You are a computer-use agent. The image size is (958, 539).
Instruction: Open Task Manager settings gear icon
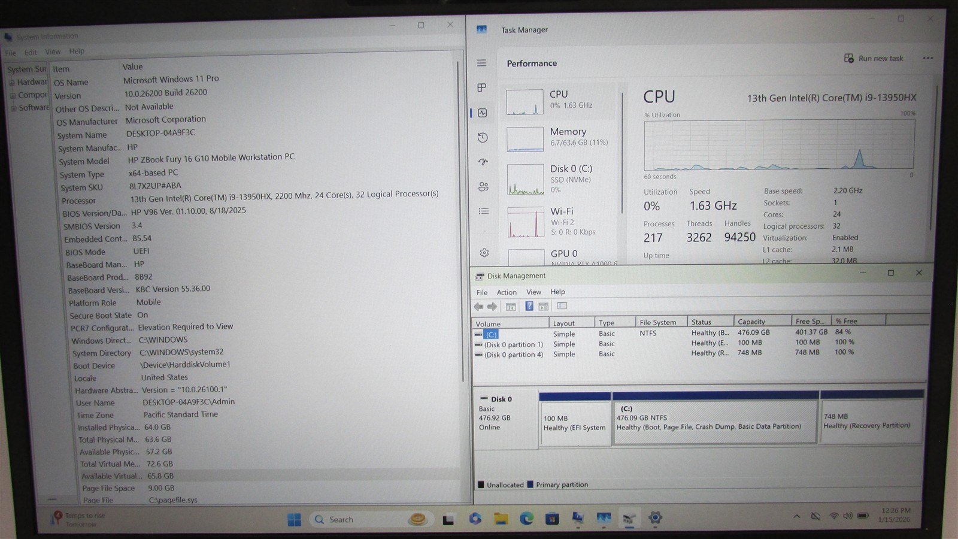(484, 253)
